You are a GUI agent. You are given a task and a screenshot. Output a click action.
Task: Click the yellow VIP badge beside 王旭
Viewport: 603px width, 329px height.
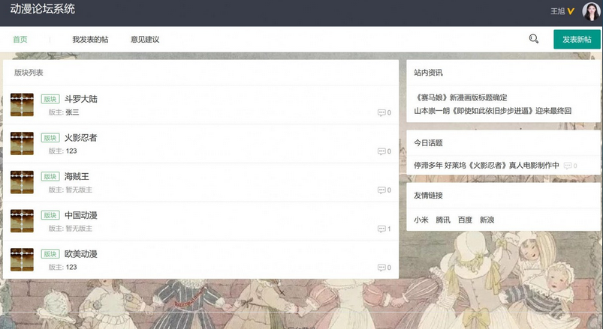571,11
